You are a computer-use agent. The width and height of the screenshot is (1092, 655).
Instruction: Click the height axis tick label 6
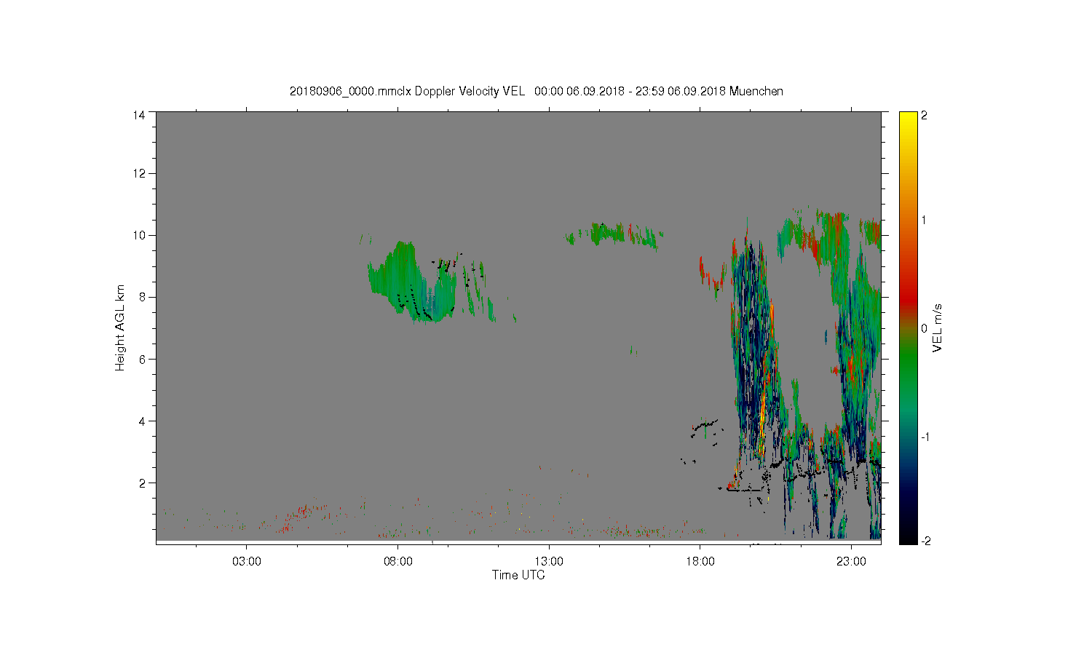[x=141, y=359]
